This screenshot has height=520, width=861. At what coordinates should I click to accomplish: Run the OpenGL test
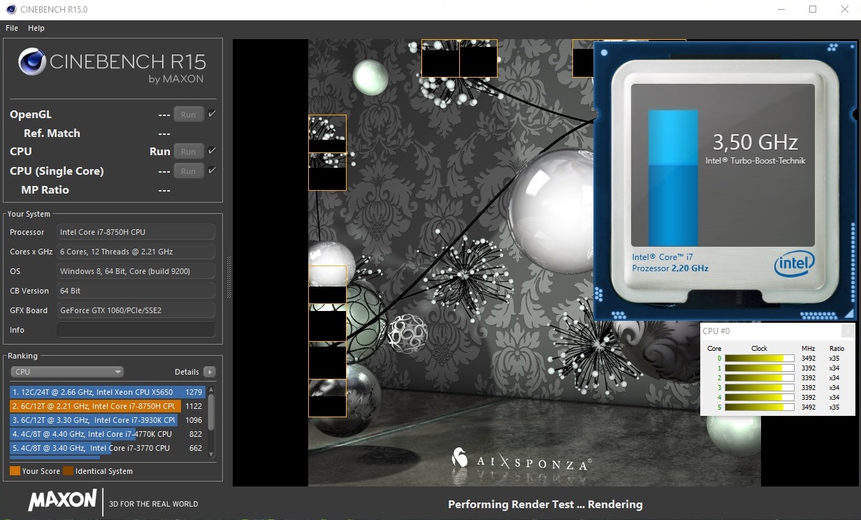189,115
